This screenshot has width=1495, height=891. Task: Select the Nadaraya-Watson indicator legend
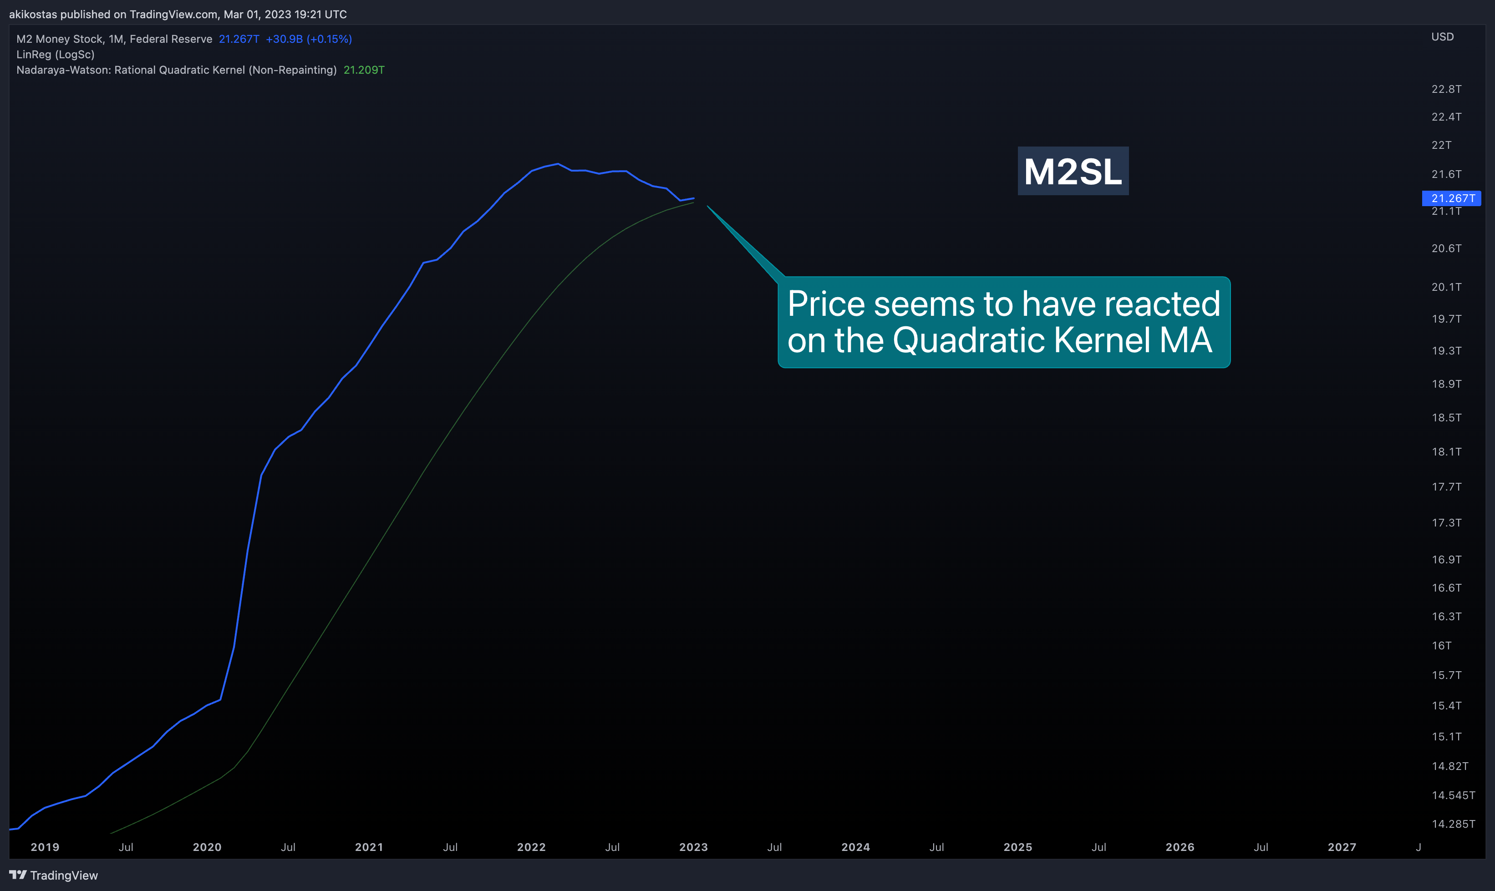(176, 70)
